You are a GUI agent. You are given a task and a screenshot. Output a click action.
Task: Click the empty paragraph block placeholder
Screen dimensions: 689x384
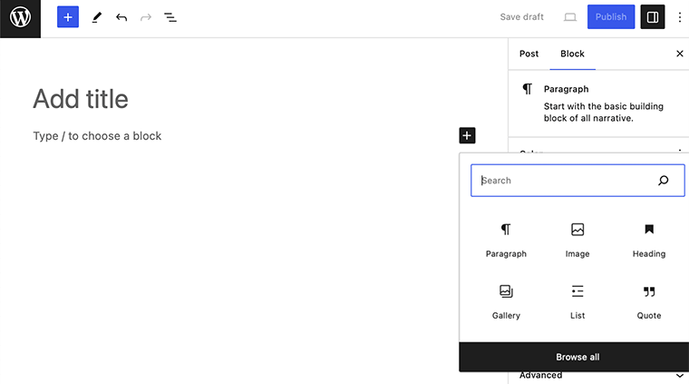(x=97, y=136)
